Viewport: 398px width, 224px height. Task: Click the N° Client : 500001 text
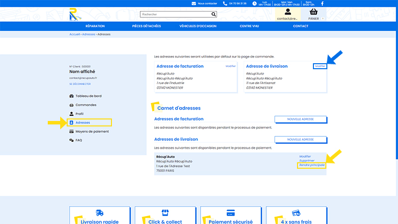80,67
